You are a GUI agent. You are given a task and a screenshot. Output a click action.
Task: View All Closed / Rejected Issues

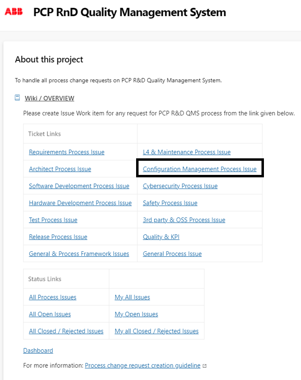[x=66, y=331]
